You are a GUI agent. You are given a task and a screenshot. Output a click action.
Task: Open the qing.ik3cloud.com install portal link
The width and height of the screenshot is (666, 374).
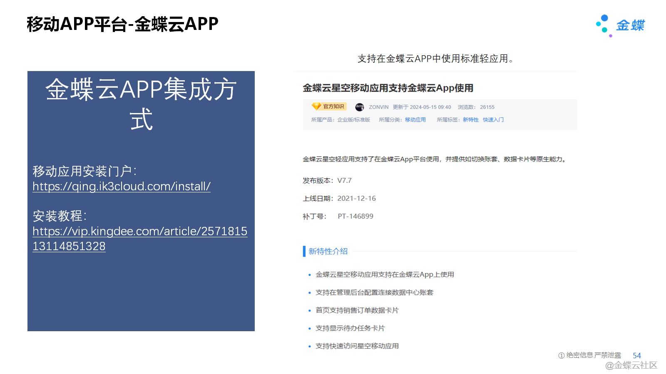click(x=122, y=186)
